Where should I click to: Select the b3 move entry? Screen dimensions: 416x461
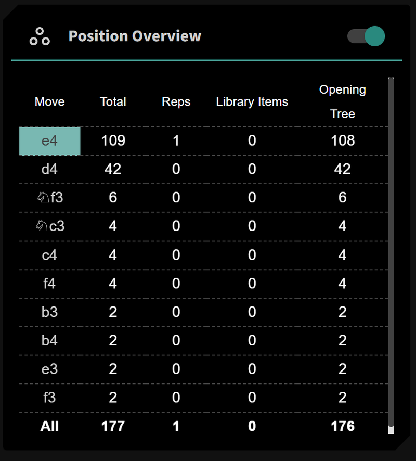tap(49, 312)
